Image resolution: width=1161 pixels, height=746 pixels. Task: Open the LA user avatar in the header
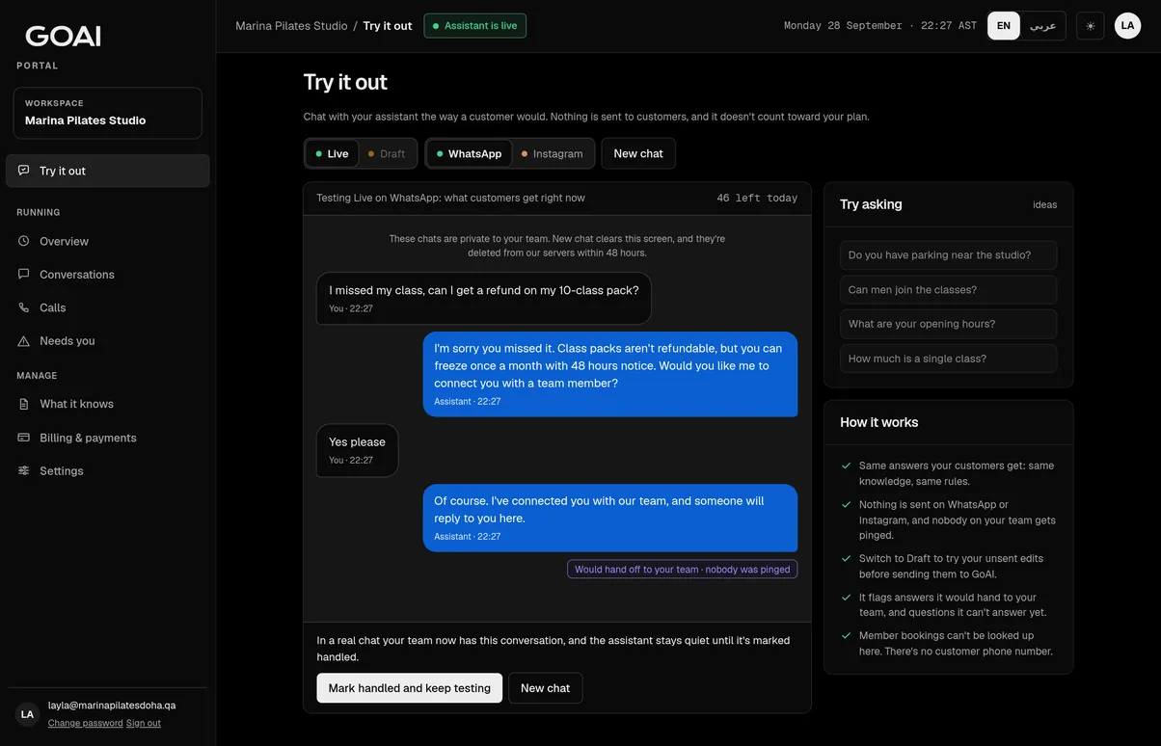pos(1127,26)
